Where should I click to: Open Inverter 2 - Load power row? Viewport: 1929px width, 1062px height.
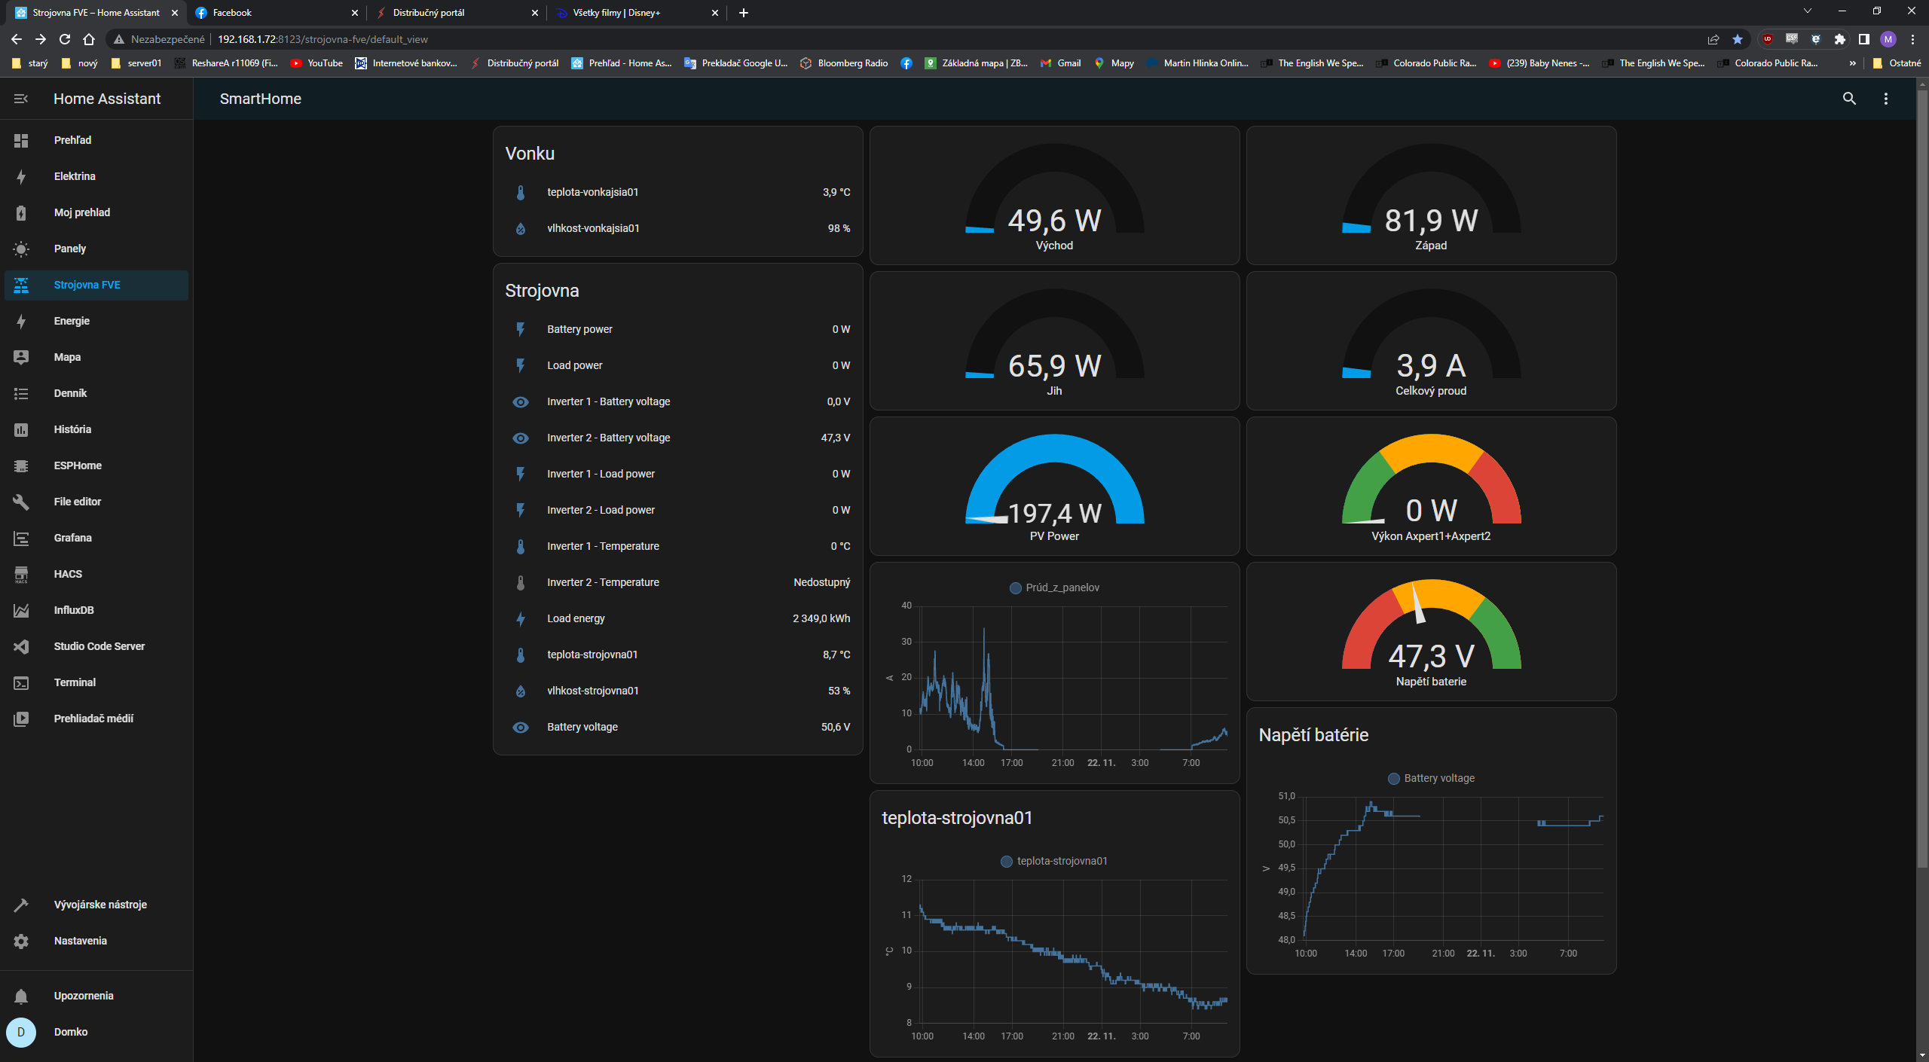click(677, 510)
